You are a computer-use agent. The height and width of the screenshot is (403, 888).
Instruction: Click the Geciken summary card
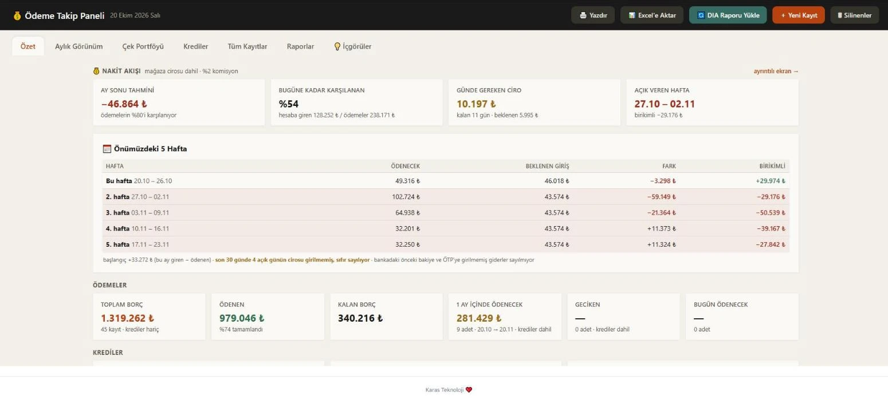click(x=623, y=317)
